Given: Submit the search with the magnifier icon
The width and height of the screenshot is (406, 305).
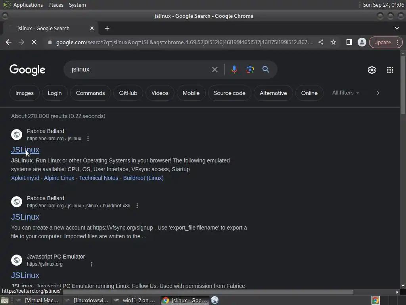Looking at the screenshot, I should [266, 69].
